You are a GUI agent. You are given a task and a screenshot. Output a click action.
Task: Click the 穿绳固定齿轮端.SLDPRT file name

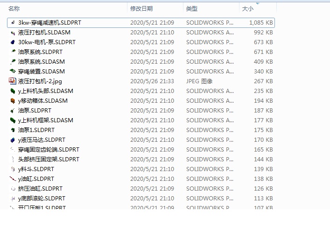click(x=49, y=149)
